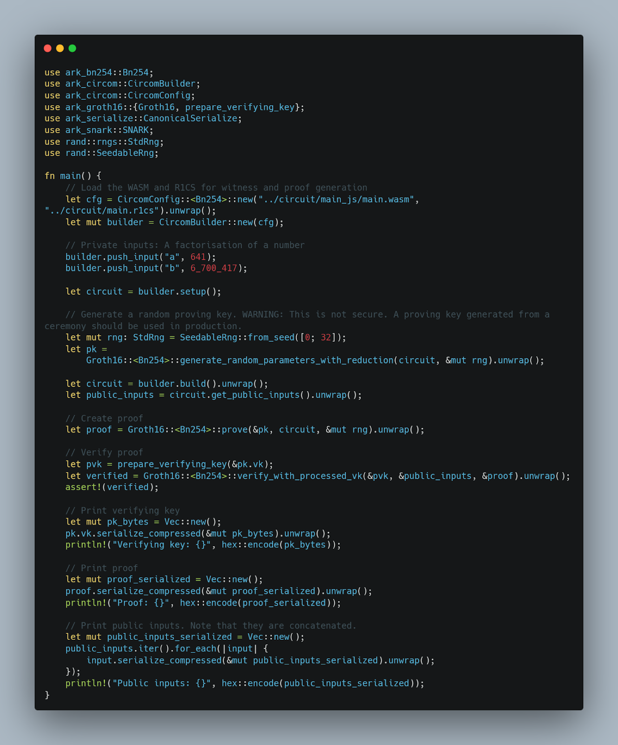Click the '// Verify proof' comment
Image resolution: width=618 pixels, height=745 pixels.
coord(104,453)
